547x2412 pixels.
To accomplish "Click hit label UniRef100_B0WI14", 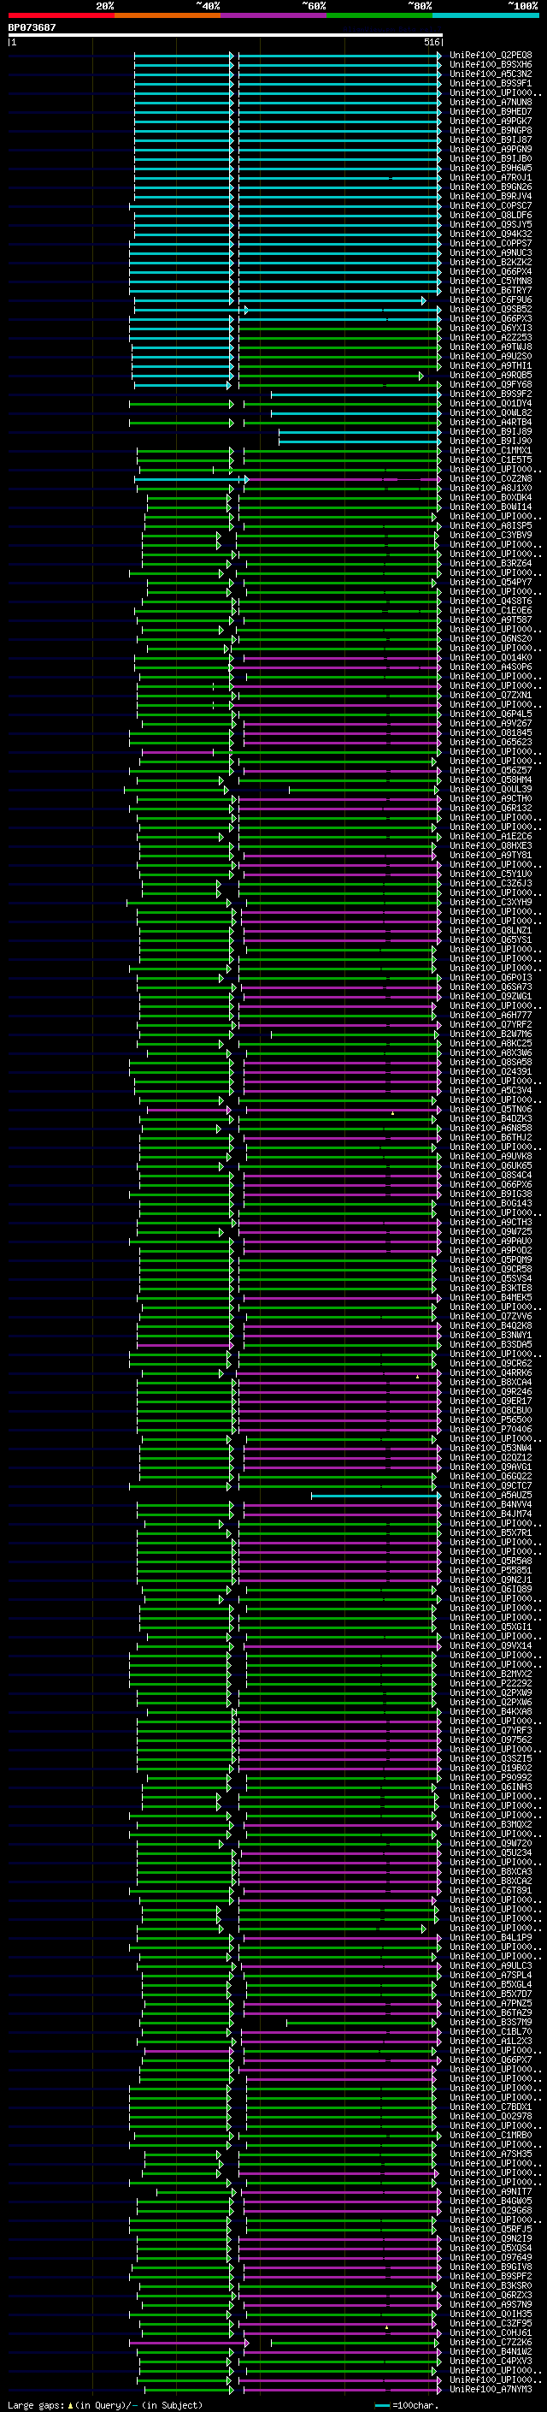I will [491, 507].
